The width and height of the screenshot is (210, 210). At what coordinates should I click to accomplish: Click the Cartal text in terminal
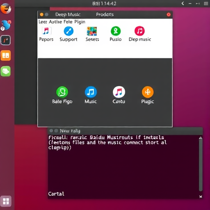(56, 194)
